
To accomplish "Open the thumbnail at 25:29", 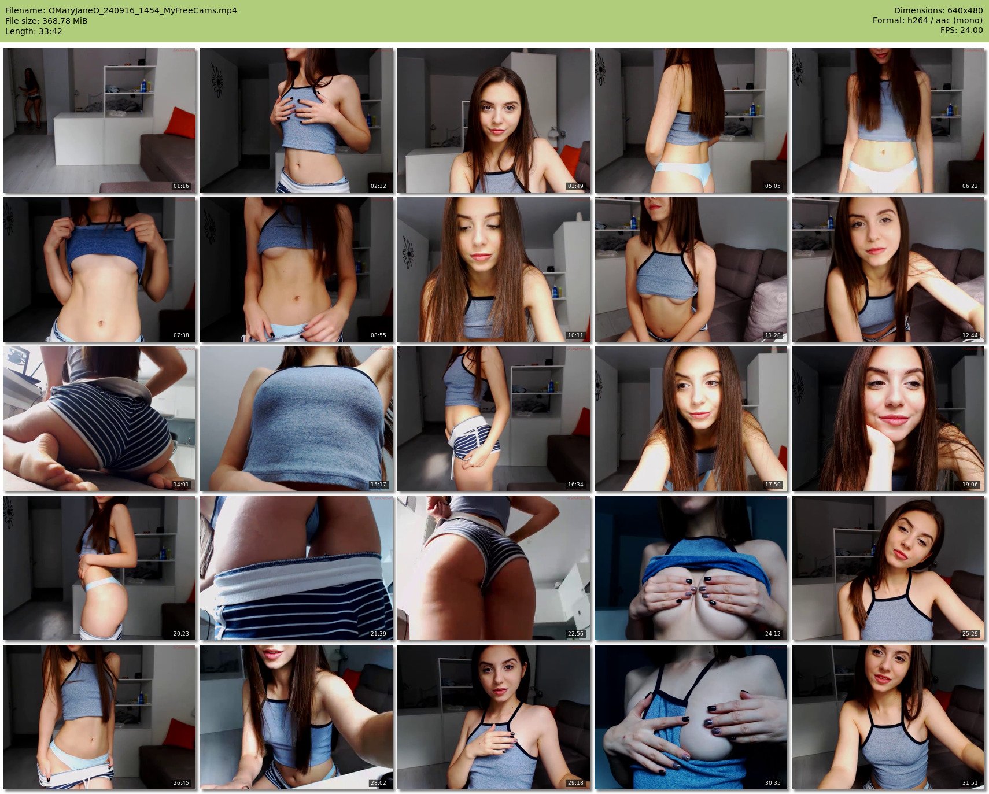I will 888,568.
